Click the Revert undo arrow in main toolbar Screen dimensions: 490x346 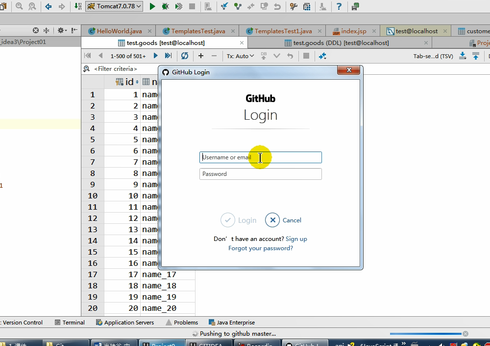point(277,6)
